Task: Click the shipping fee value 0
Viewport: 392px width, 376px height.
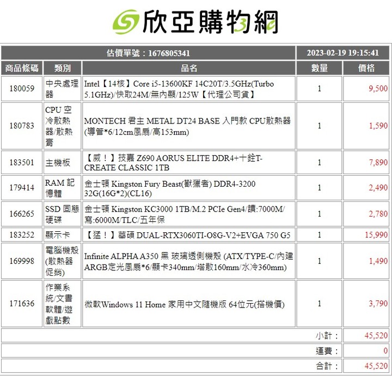Action: [x=385, y=351]
